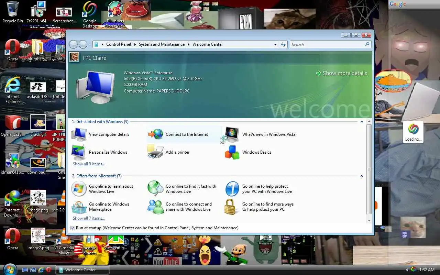Expand root location breadcrumb arrow
This screenshot has height=275, width=440.
pos(103,44)
